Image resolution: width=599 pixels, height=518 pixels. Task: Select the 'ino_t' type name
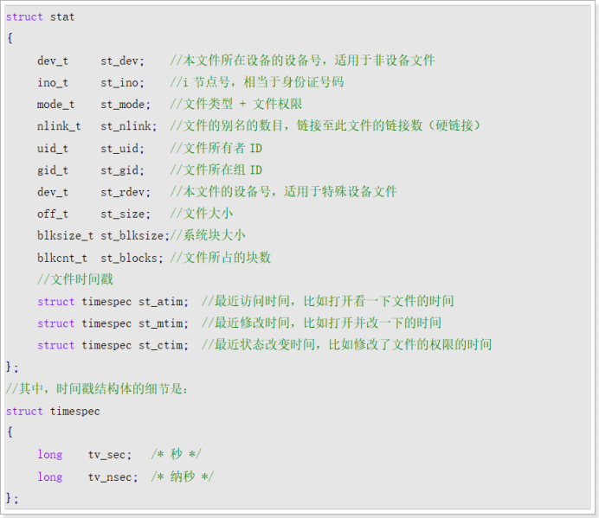[x=53, y=82]
